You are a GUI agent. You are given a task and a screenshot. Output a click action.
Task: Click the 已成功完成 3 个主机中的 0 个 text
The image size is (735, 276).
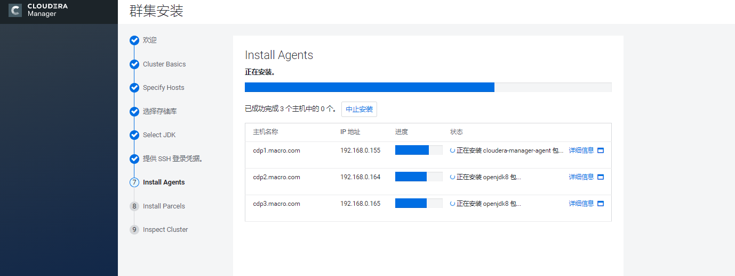tap(291, 109)
